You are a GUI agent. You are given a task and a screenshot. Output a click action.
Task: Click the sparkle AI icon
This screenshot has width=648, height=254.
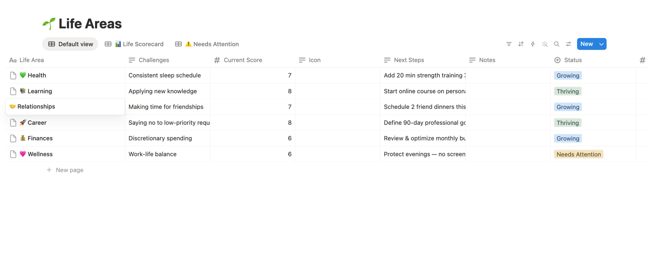[545, 44]
